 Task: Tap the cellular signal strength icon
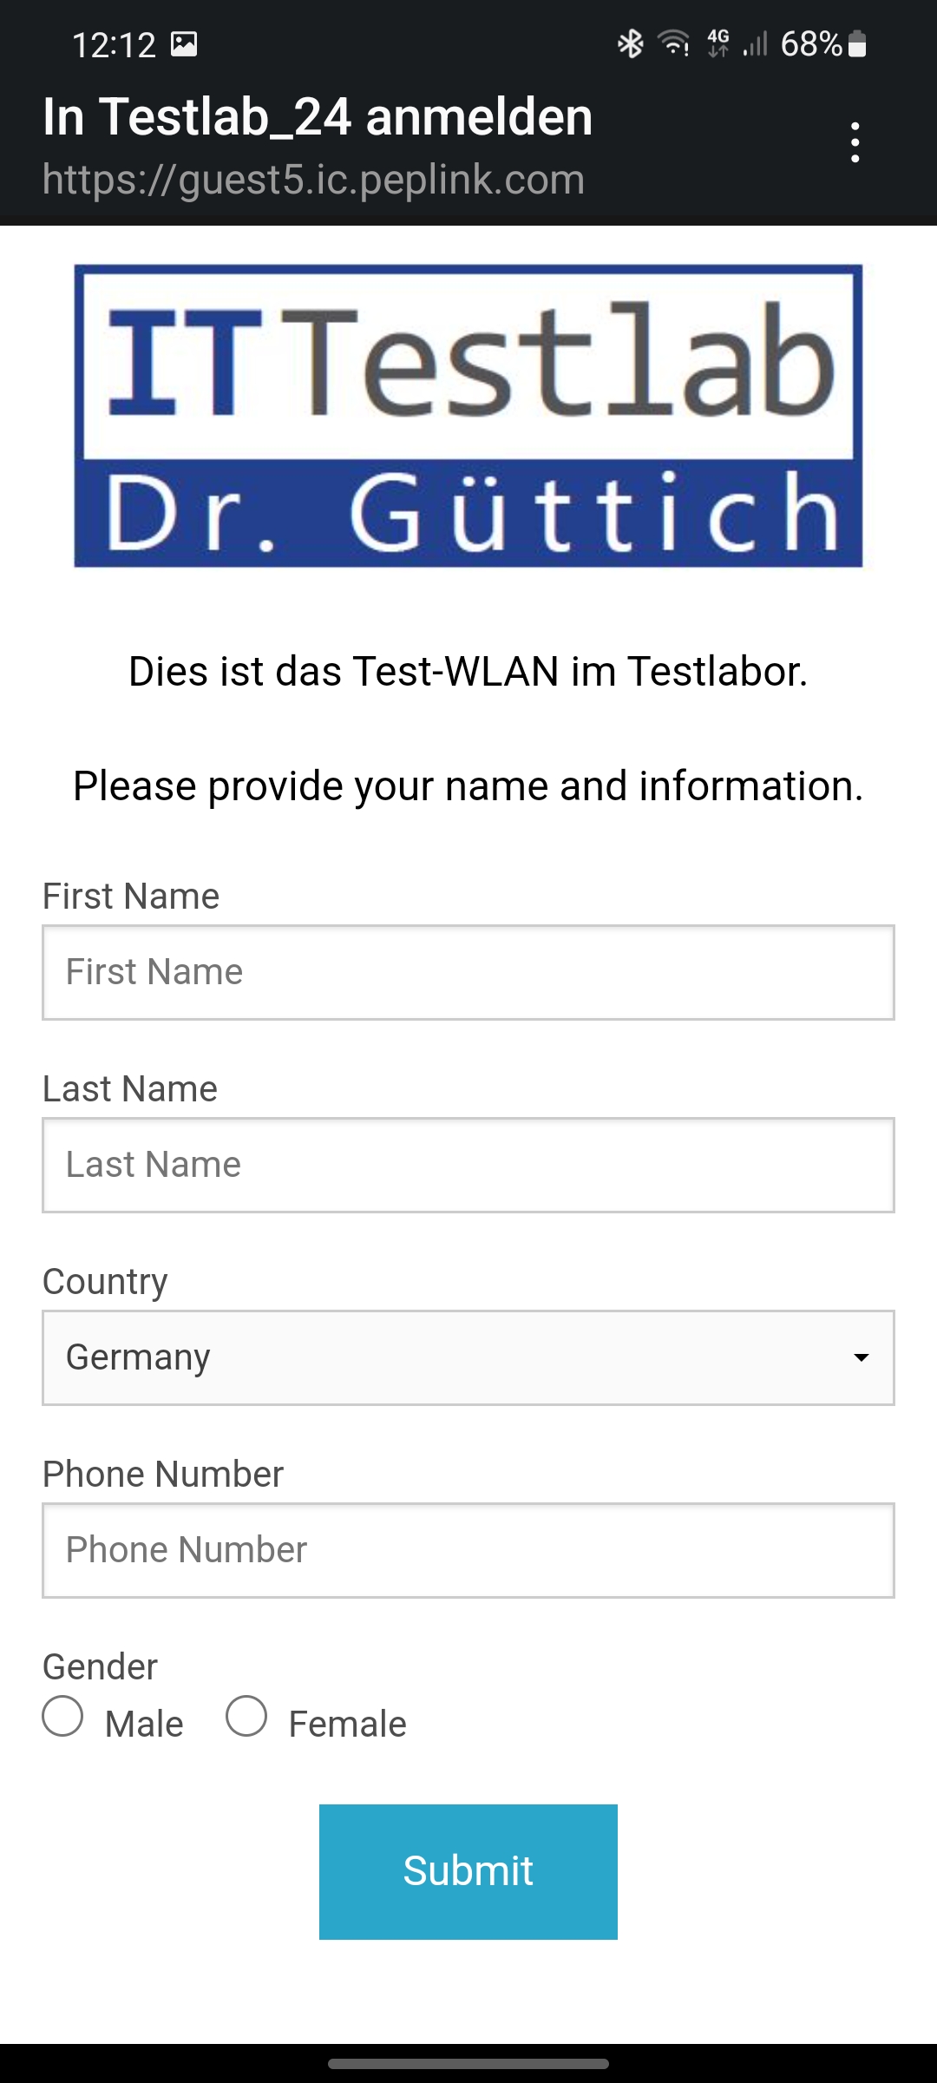(x=756, y=43)
